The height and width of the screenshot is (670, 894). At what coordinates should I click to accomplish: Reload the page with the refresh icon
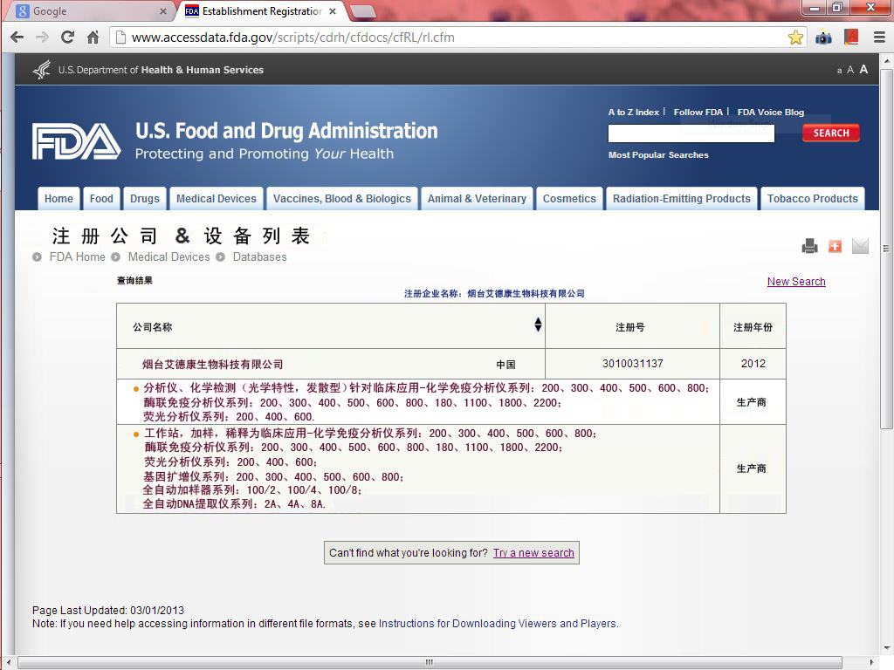[x=67, y=38]
